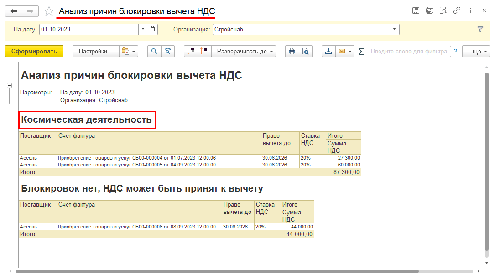This screenshot has height=280, width=495.
Task: Open the calendar picker for На дату
Action: (x=153, y=30)
